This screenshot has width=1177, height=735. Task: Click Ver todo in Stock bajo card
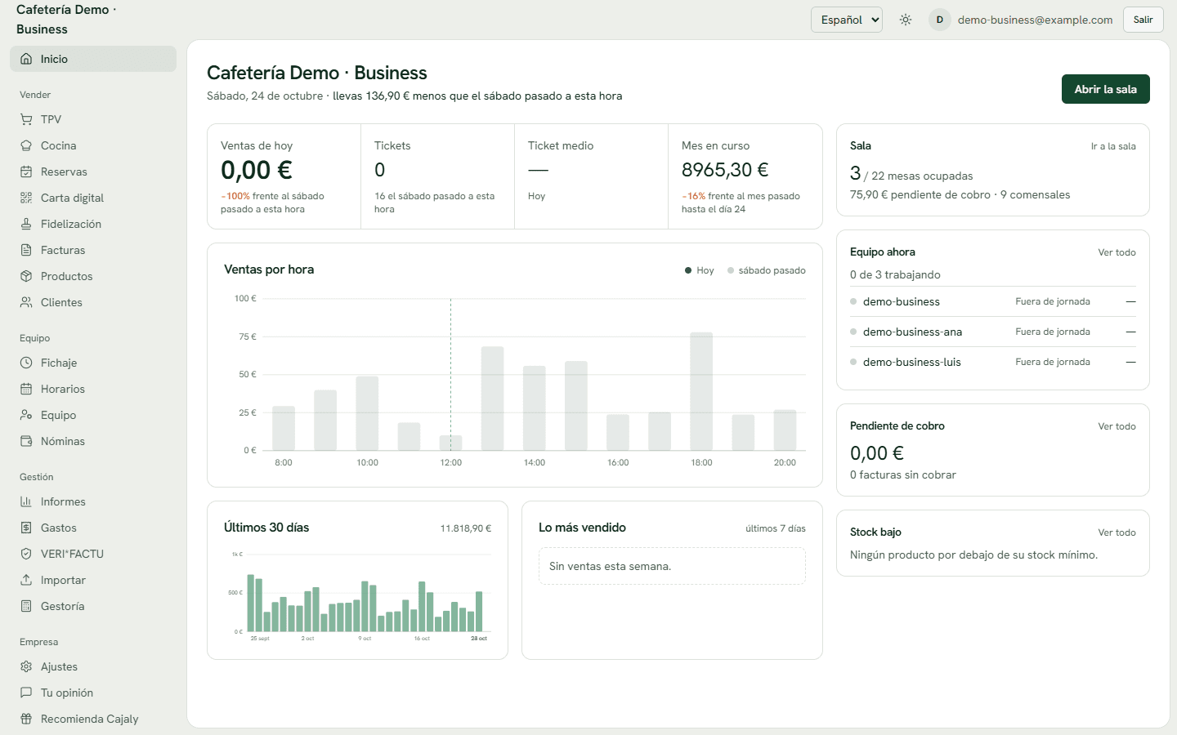[x=1117, y=532]
